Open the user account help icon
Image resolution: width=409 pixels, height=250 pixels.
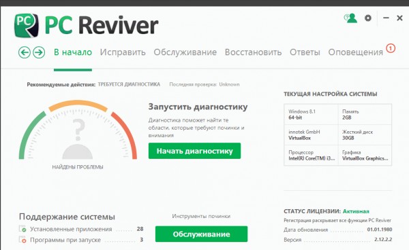tap(350, 18)
